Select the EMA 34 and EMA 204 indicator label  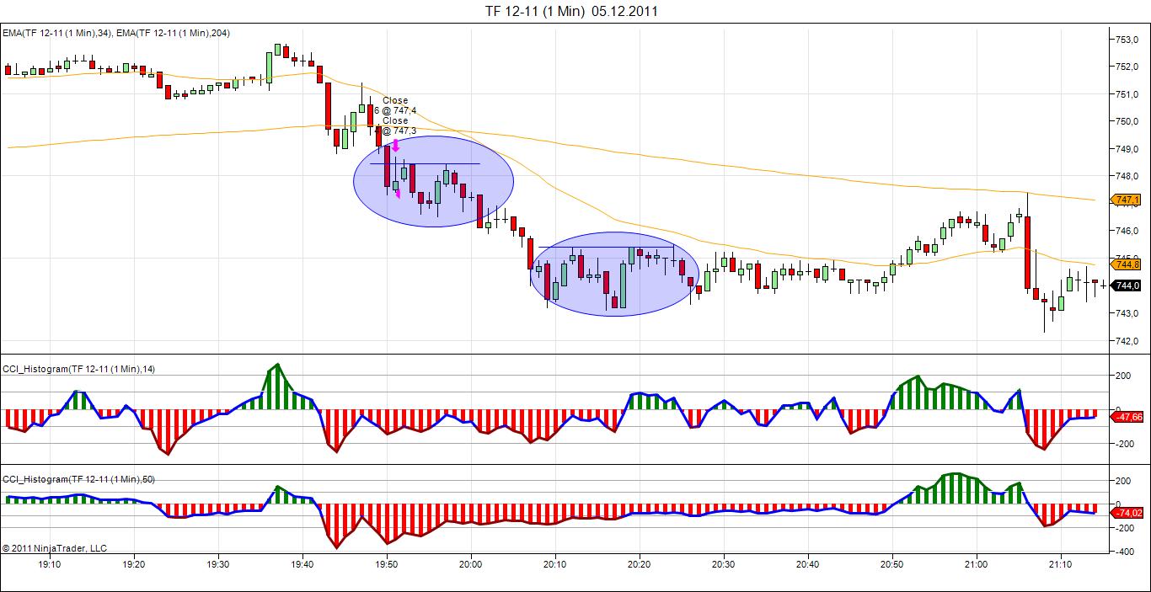(x=115, y=33)
